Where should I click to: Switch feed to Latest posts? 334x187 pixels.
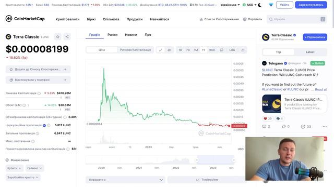pyautogui.click(x=310, y=52)
